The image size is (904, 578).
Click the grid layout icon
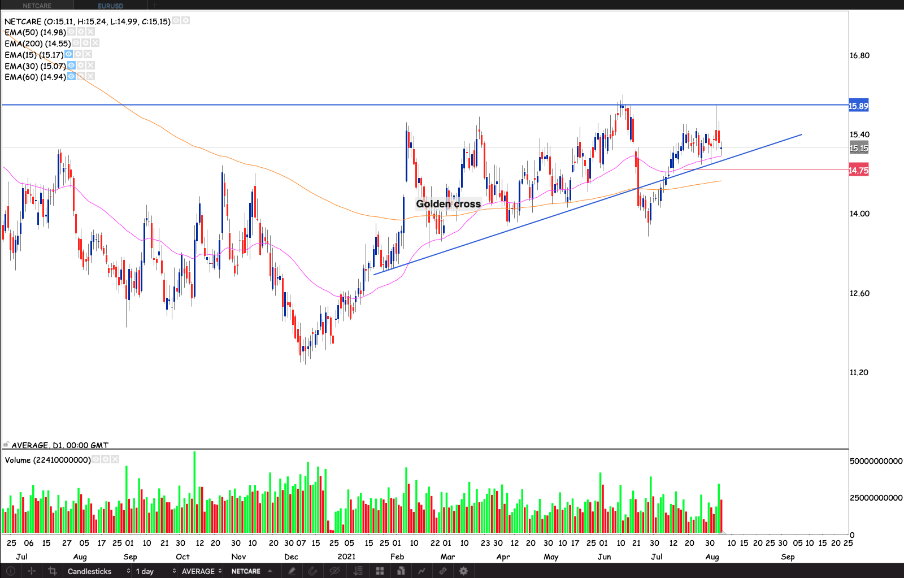(380, 571)
